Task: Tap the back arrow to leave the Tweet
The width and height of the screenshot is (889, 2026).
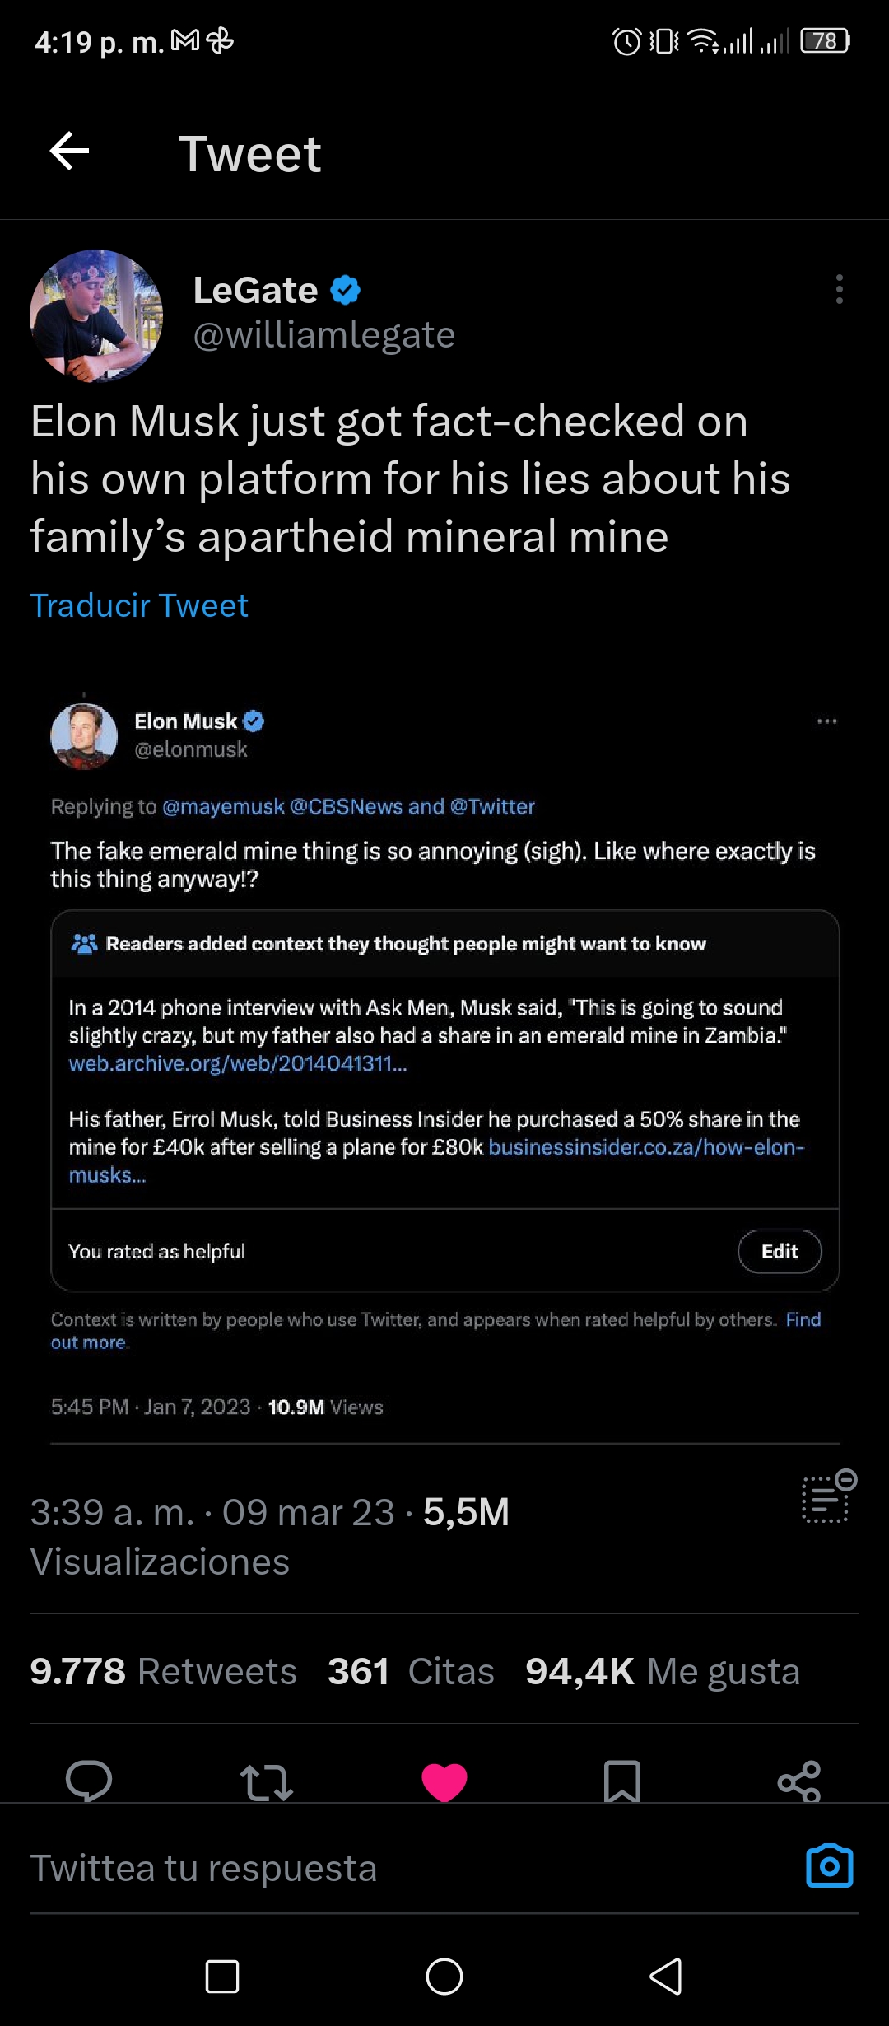Action: (x=69, y=152)
